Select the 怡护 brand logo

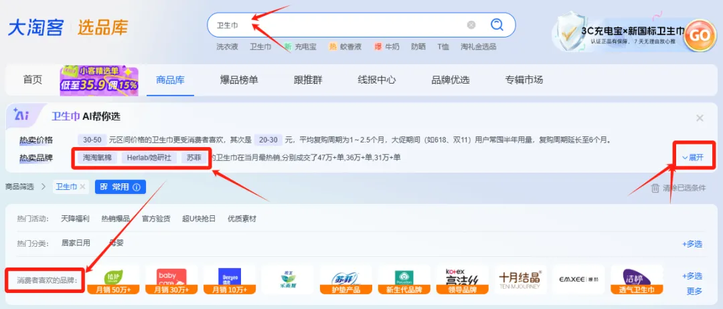coord(113,280)
